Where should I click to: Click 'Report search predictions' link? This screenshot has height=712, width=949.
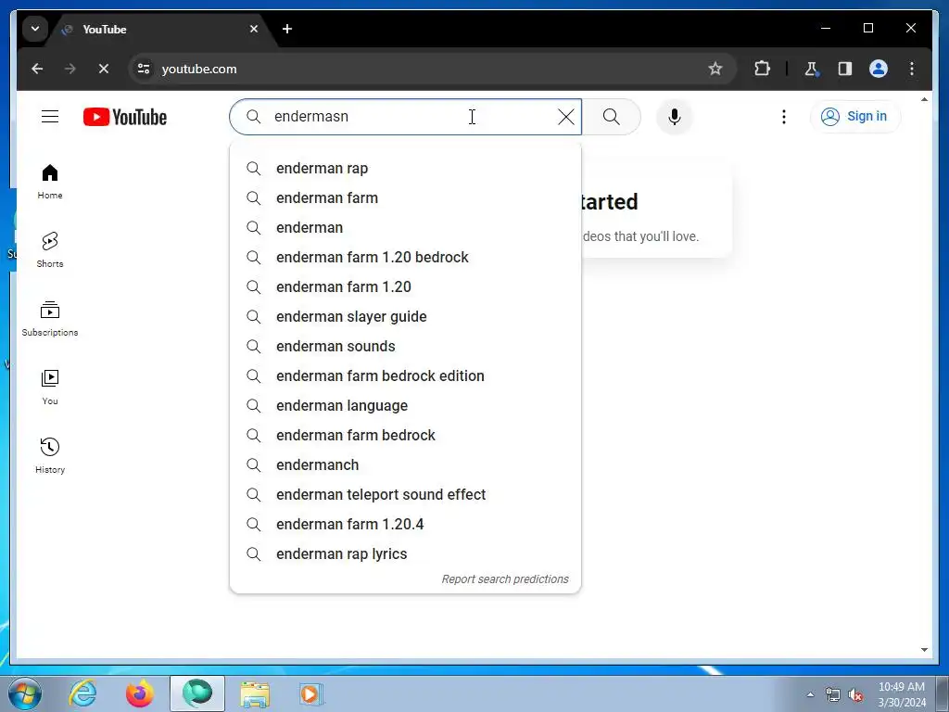click(x=505, y=579)
